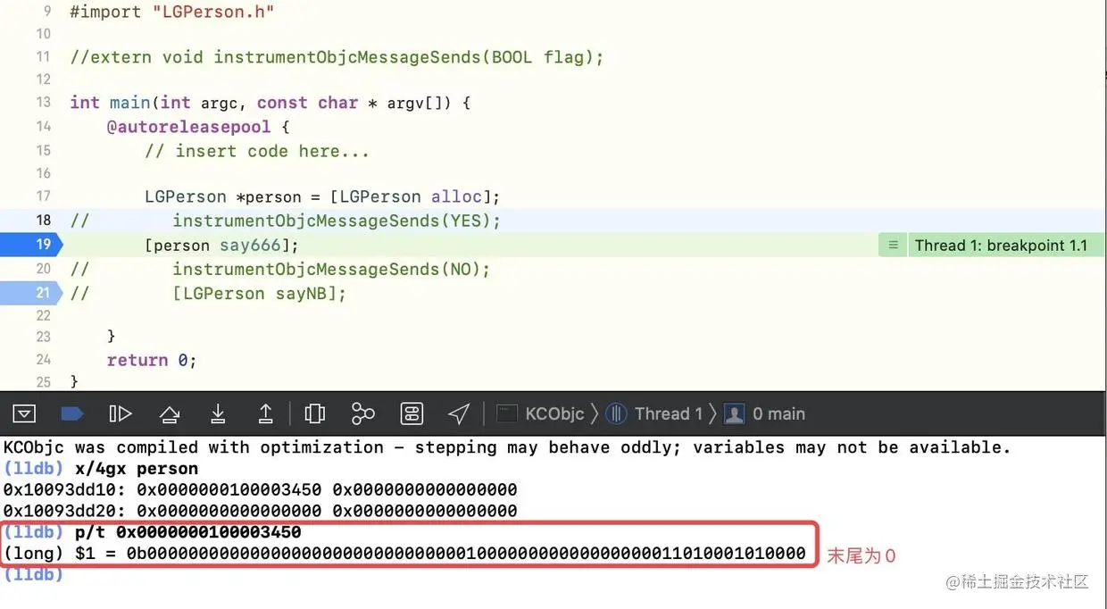
Task: Open the Debug View Hierarchy tool
Action: point(314,413)
